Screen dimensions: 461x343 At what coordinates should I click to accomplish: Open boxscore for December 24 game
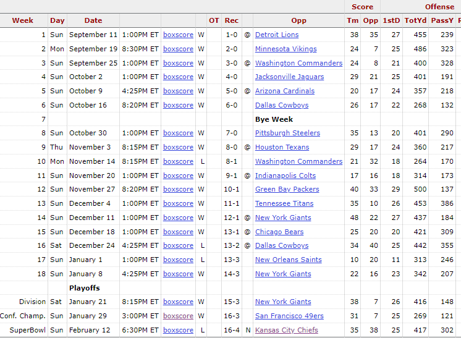click(x=178, y=245)
